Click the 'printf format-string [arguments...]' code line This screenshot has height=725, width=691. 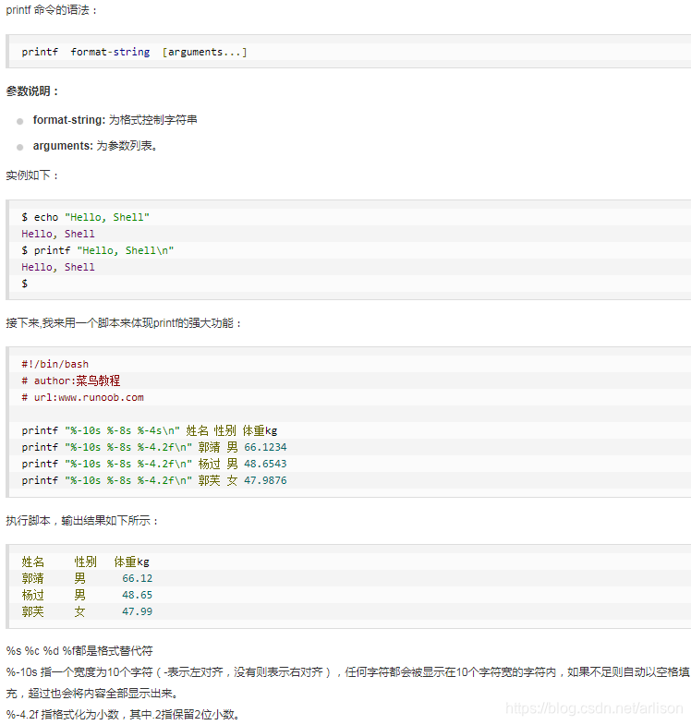tap(134, 52)
